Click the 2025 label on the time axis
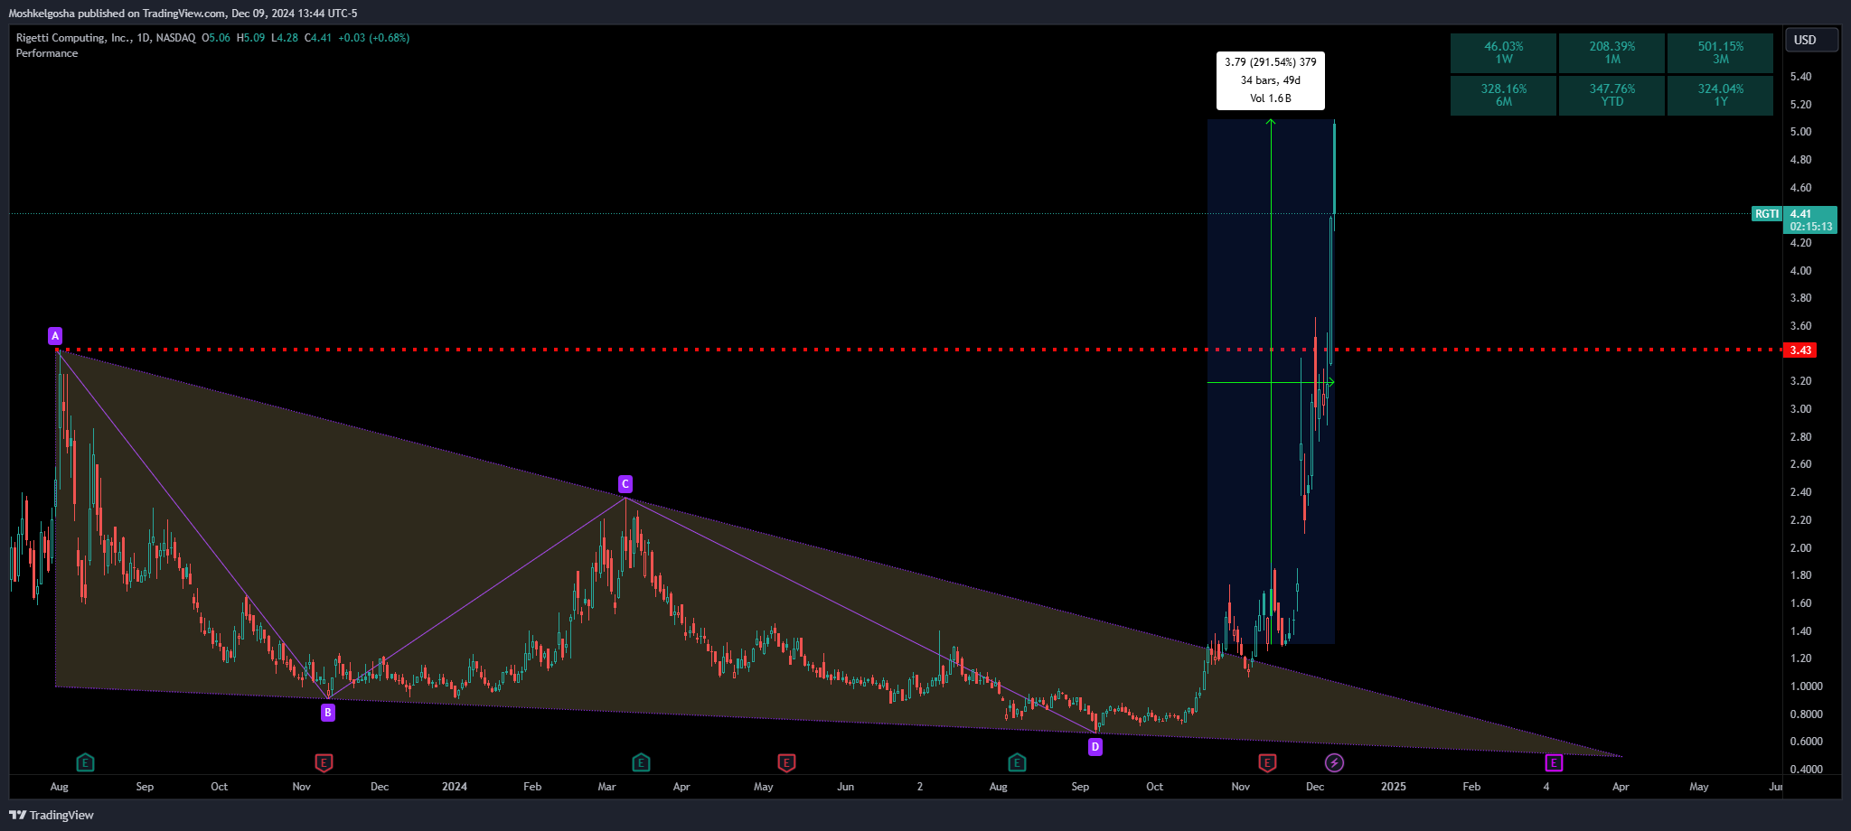The image size is (1851, 831). (x=1394, y=787)
